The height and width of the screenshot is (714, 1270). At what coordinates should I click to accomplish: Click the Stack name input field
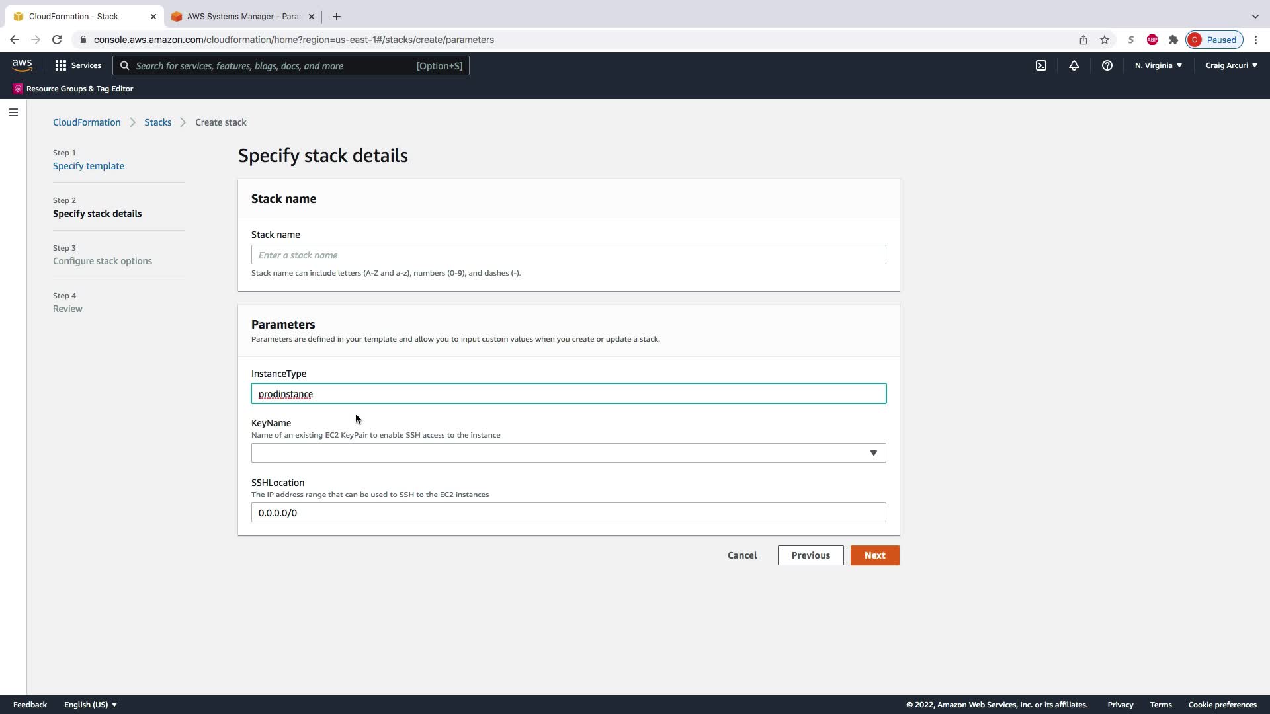tap(568, 255)
